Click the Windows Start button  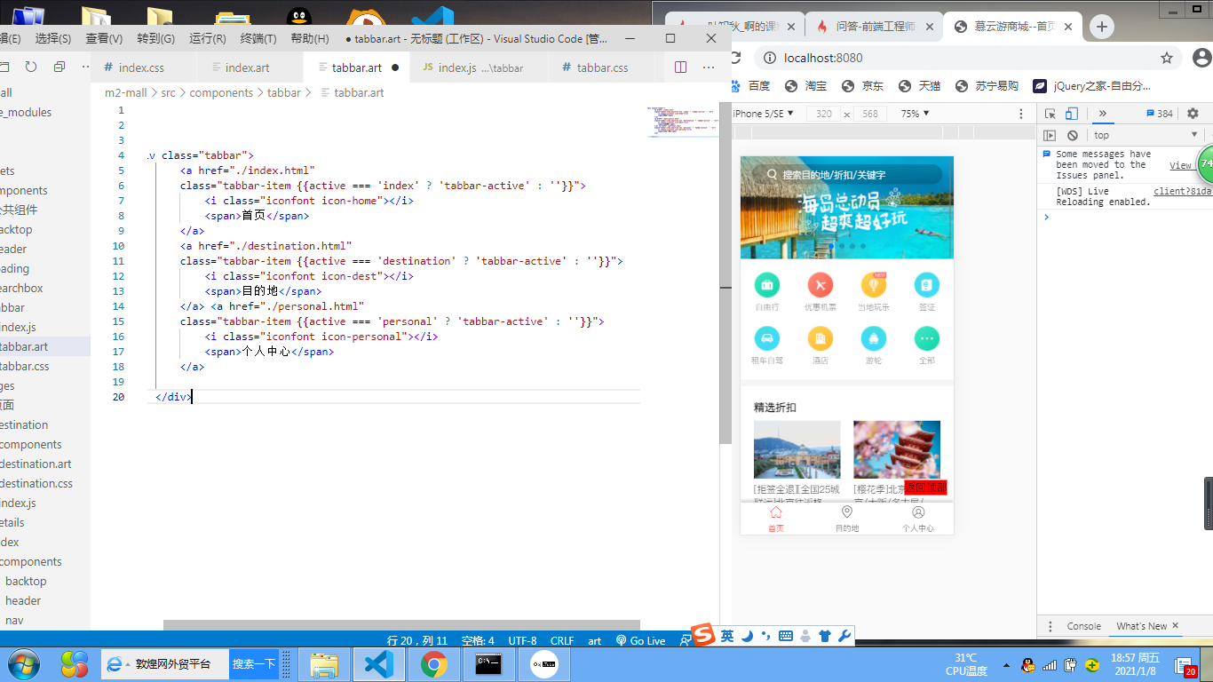tap(24, 663)
